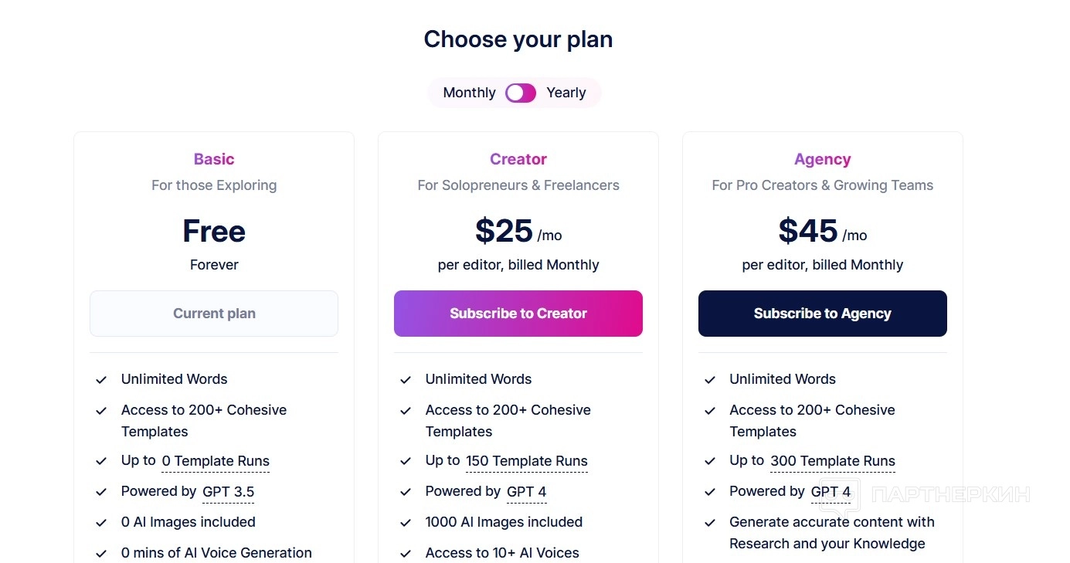The width and height of the screenshot is (1070, 563).
Task: Click checkmark beside Access to 10+ AI Voices
Action: click(x=406, y=554)
